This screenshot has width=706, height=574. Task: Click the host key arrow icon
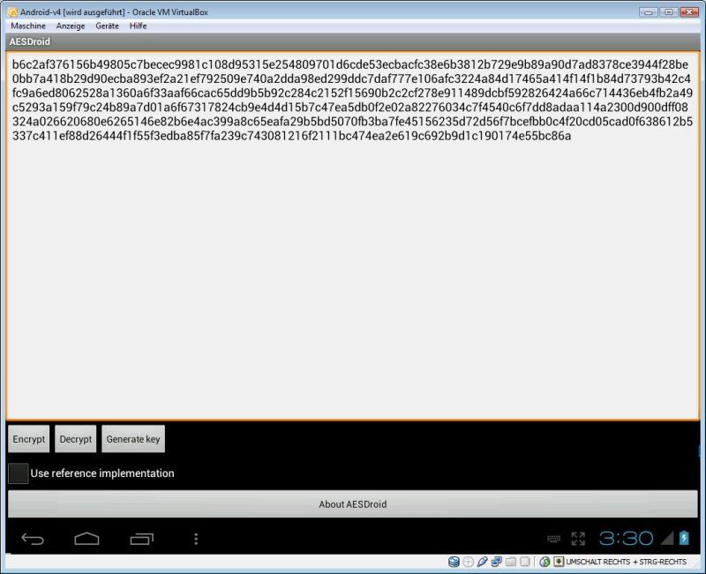coord(559,562)
